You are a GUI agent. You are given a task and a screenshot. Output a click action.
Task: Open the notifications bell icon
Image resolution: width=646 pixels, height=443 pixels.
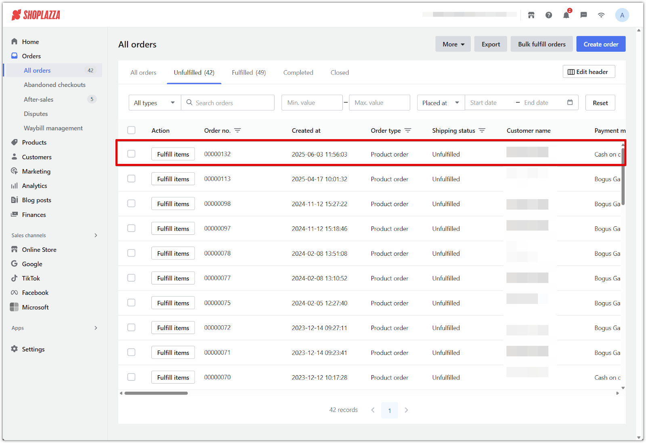click(x=566, y=15)
